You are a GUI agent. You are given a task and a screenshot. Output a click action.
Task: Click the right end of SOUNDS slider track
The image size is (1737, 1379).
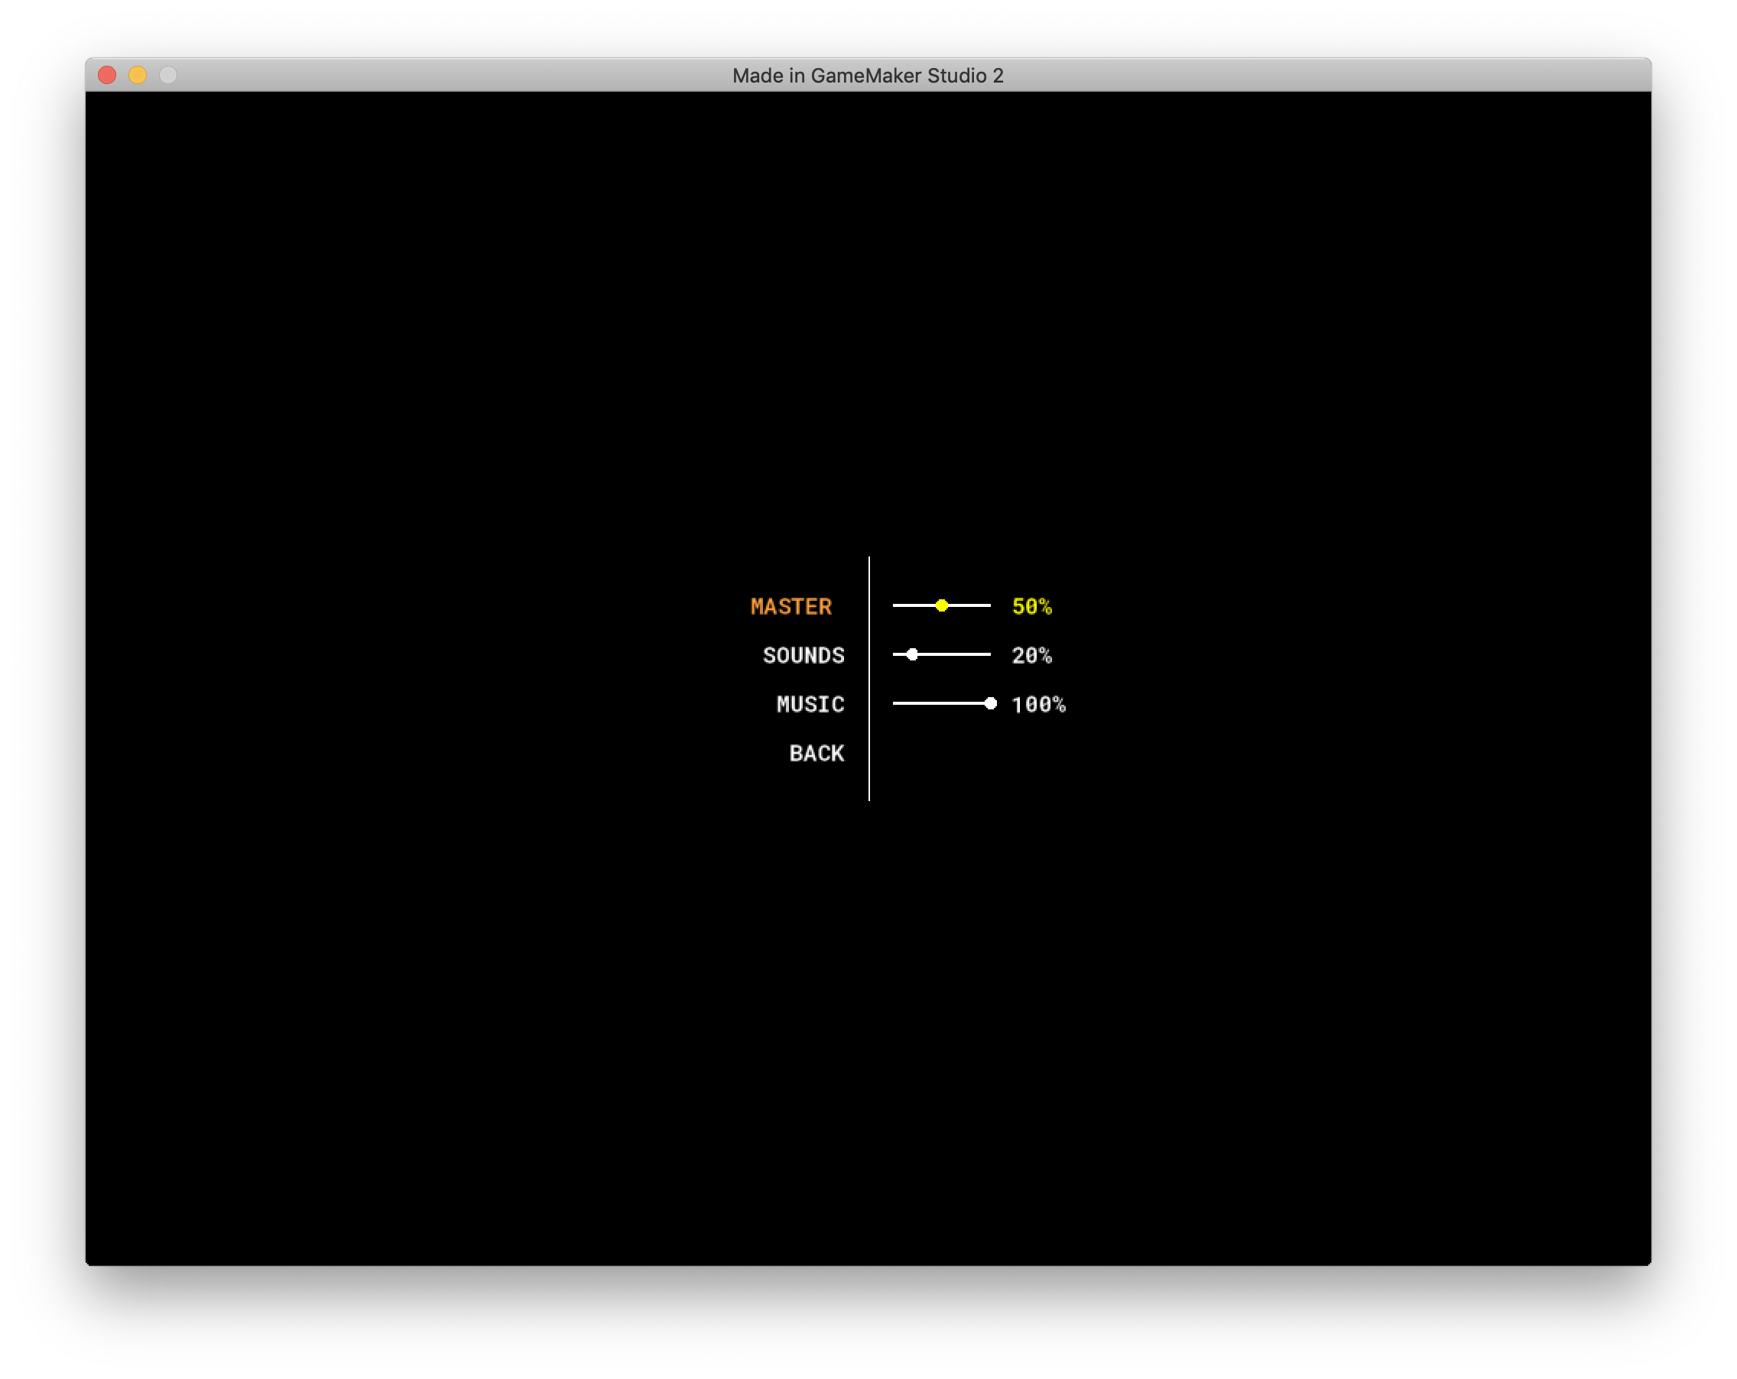(x=987, y=655)
